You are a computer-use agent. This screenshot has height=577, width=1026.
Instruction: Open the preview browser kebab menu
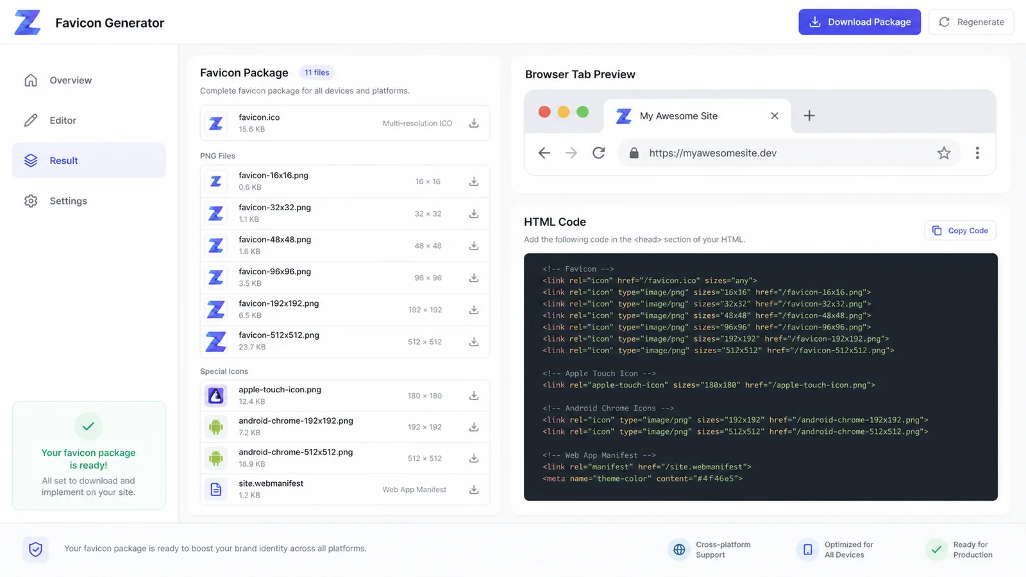tap(977, 153)
